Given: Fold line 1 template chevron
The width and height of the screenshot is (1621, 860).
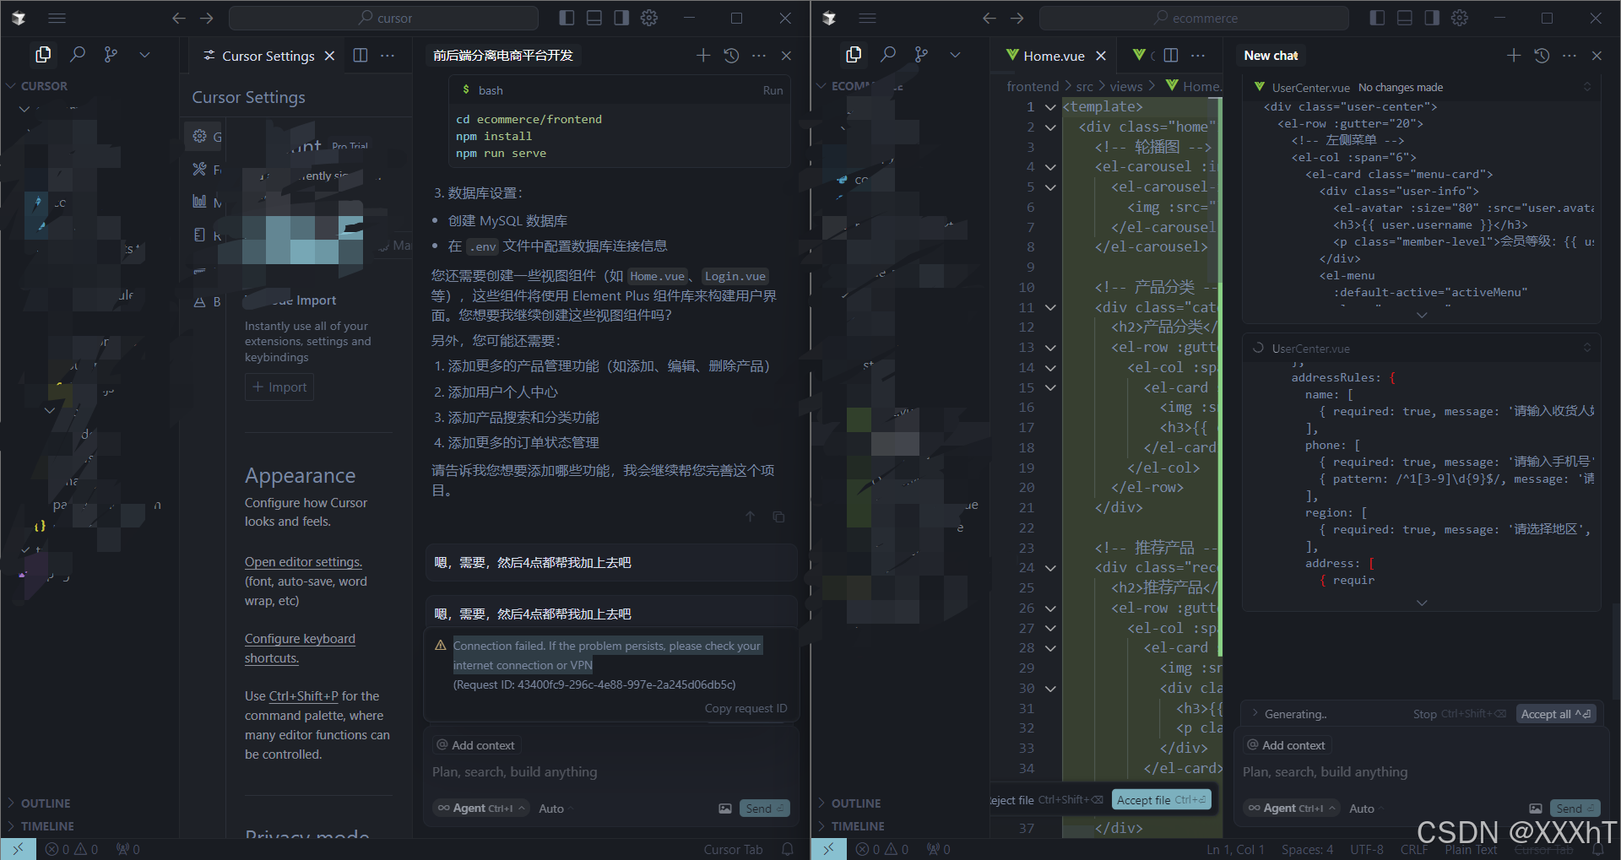Looking at the screenshot, I should click(1050, 107).
